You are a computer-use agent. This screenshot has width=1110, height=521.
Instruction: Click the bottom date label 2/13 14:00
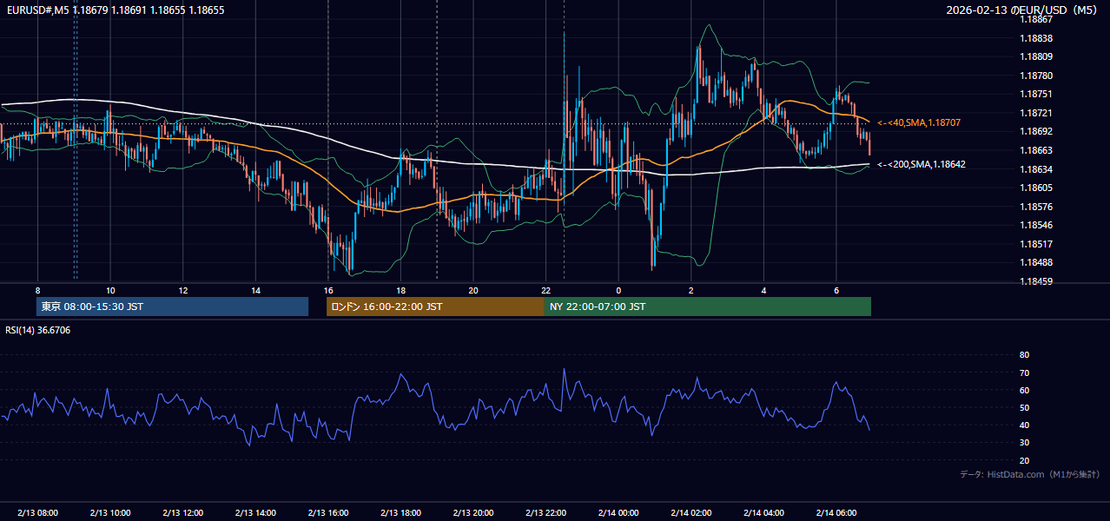255,512
